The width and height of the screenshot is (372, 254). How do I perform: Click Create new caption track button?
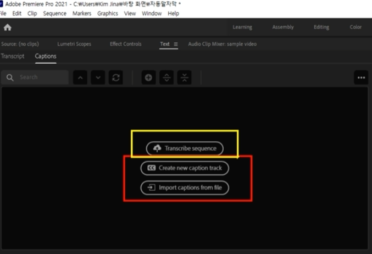point(185,168)
